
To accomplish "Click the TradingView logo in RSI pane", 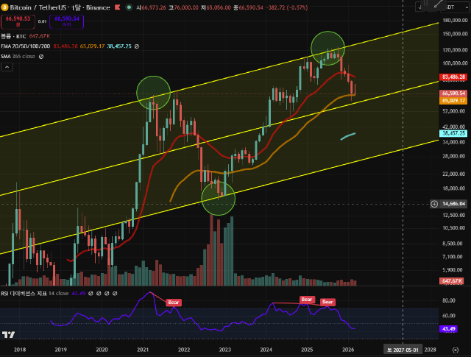I will point(8,334).
